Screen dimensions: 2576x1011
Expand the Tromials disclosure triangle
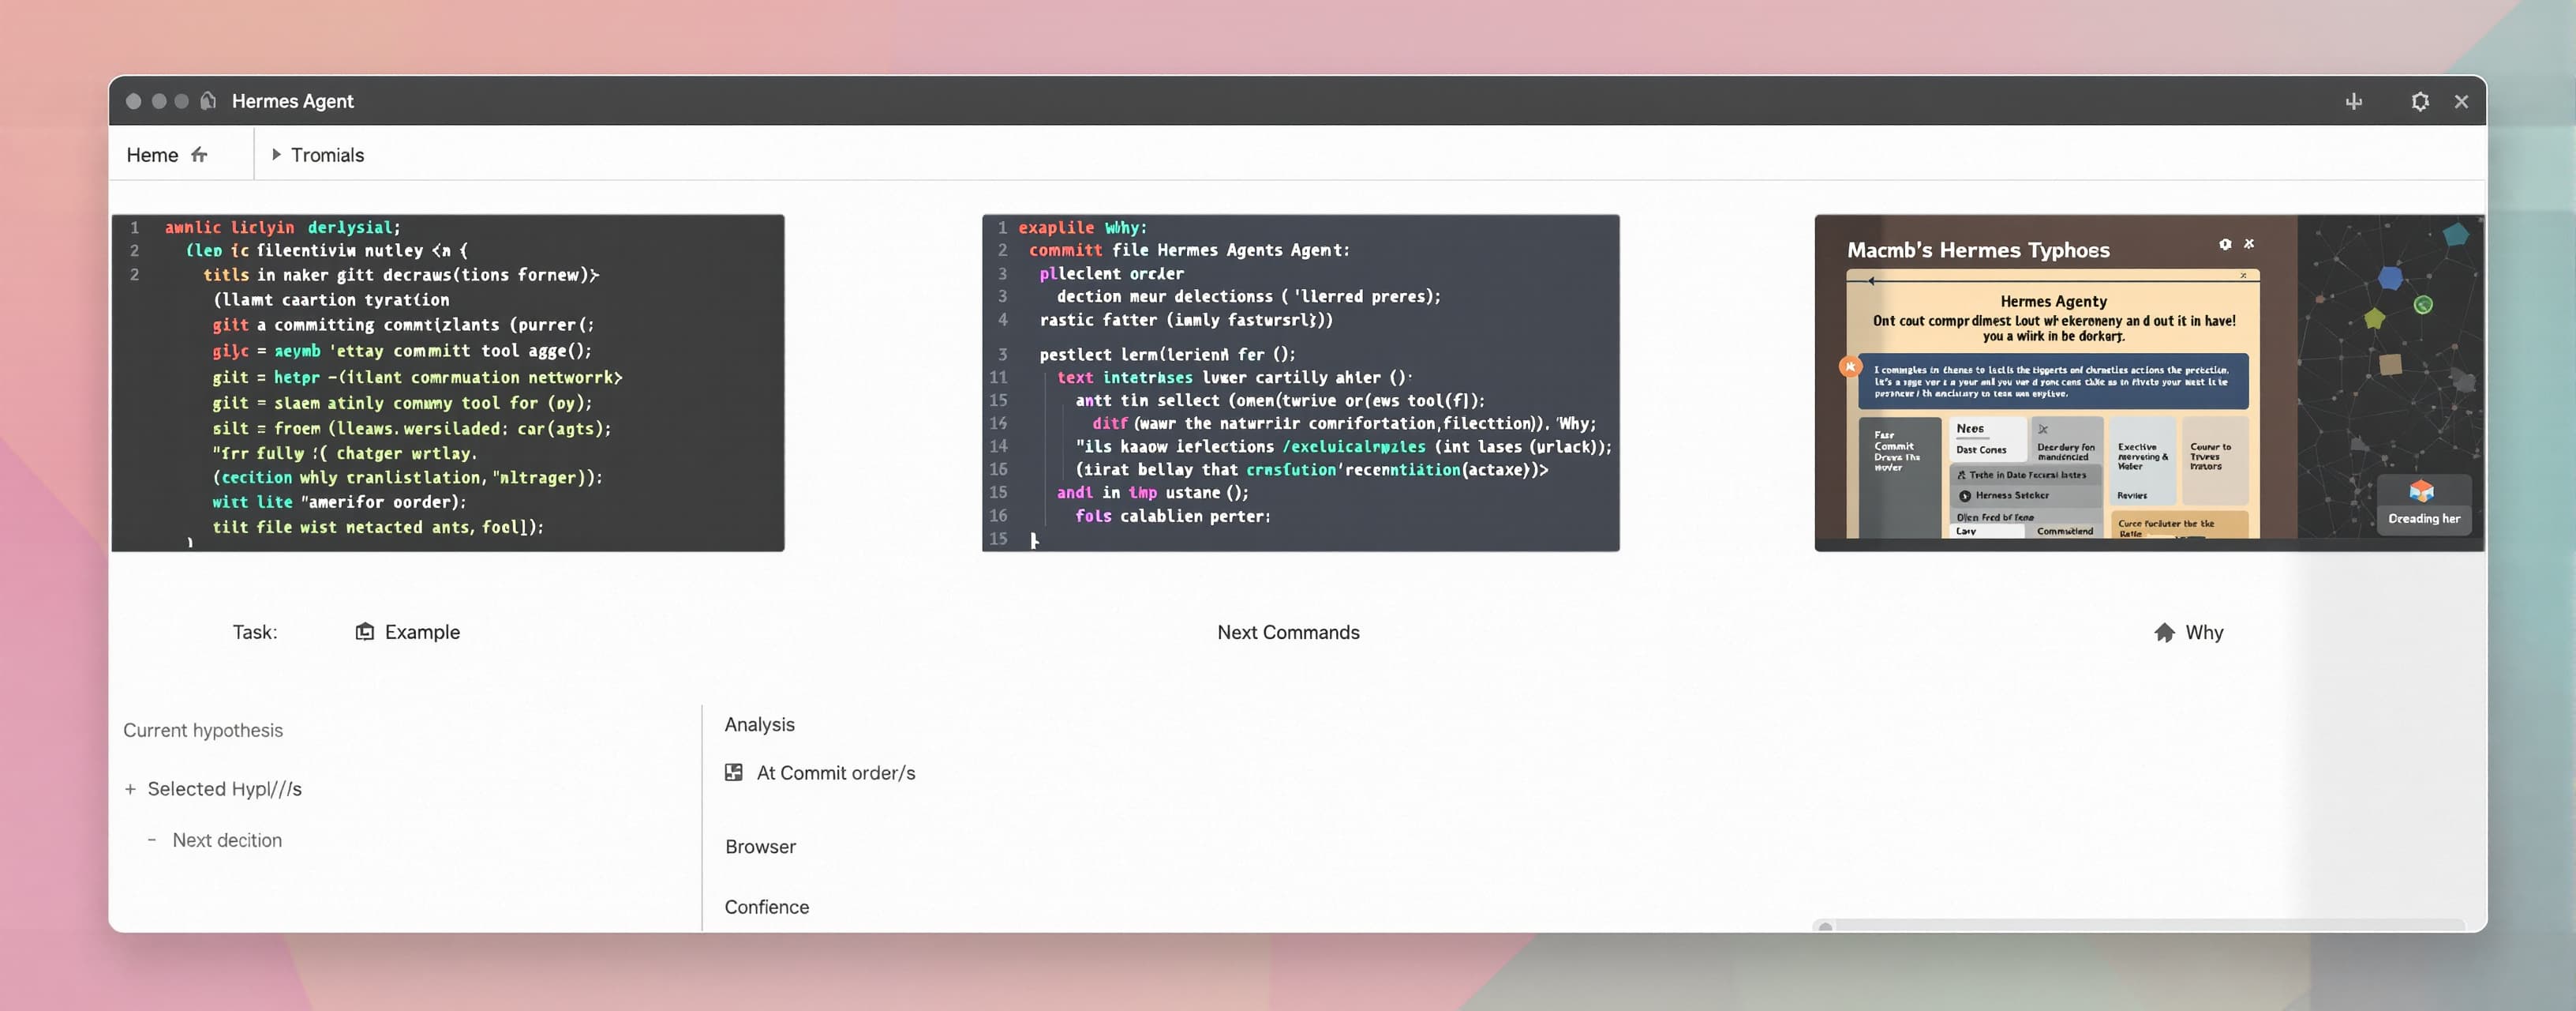click(276, 155)
